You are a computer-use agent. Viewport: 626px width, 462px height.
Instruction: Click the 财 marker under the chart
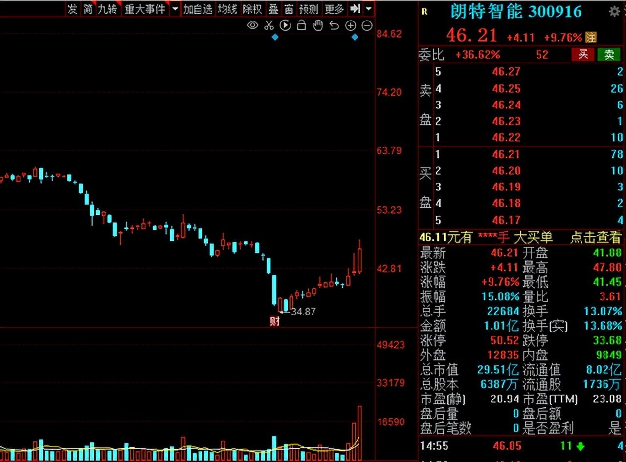click(x=275, y=321)
